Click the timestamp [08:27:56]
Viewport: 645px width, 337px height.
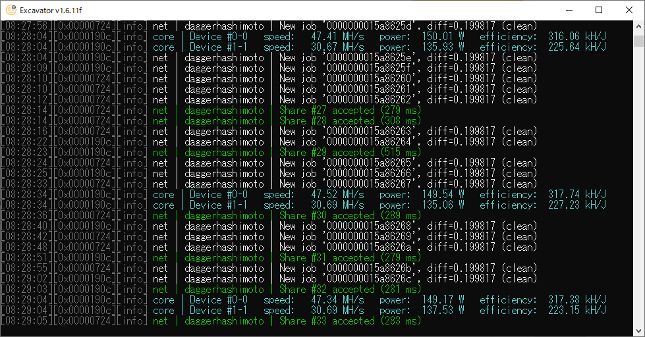pyautogui.click(x=27, y=26)
